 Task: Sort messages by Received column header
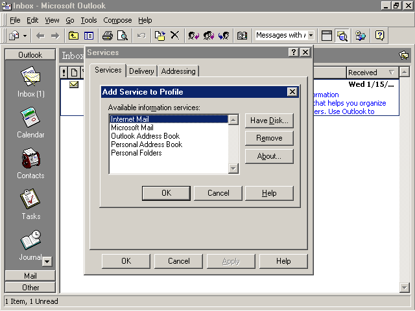tap(372, 73)
